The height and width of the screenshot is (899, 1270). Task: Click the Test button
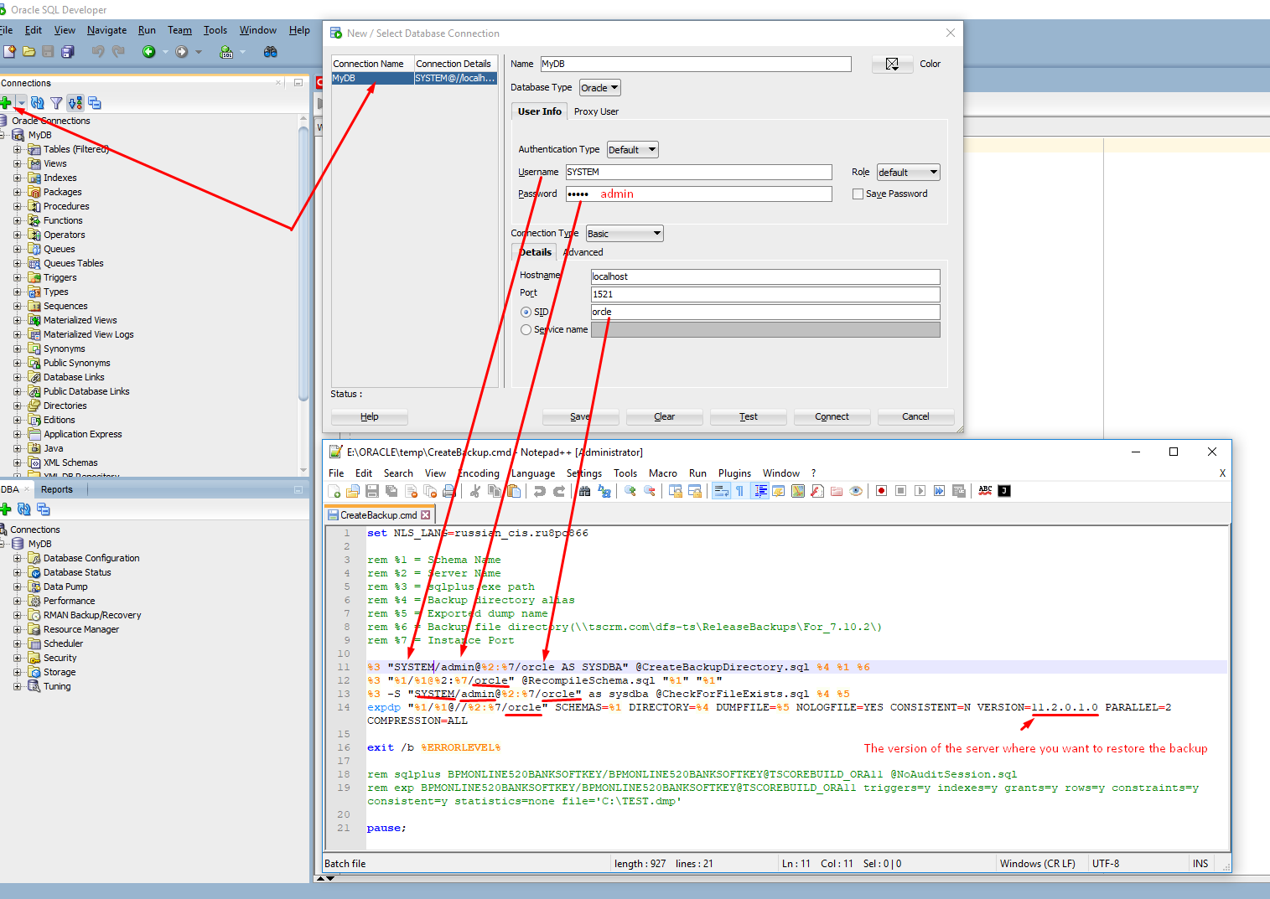[x=749, y=416]
